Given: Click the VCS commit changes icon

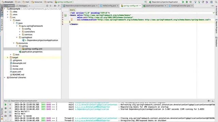Looking at the screenshot, I should point(199,2).
